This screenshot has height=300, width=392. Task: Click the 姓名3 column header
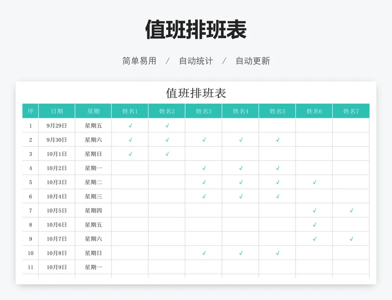pos(204,111)
